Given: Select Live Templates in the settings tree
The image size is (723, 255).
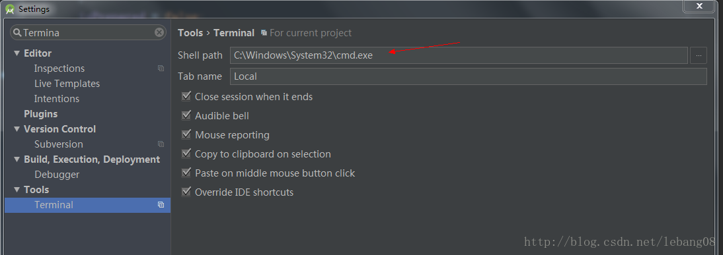Looking at the screenshot, I should point(67,84).
